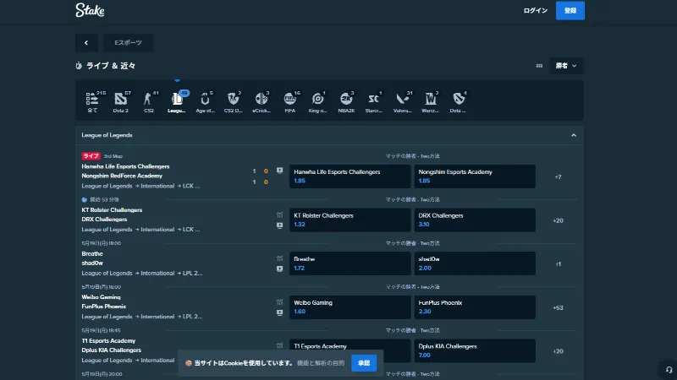Select the CS2 category icon
677x380 pixels.
149,102
